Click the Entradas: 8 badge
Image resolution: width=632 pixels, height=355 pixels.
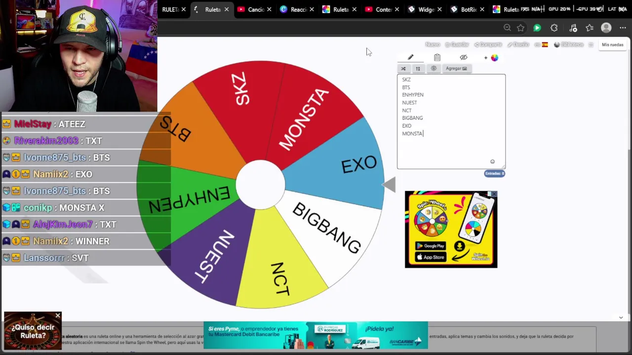click(495, 174)
